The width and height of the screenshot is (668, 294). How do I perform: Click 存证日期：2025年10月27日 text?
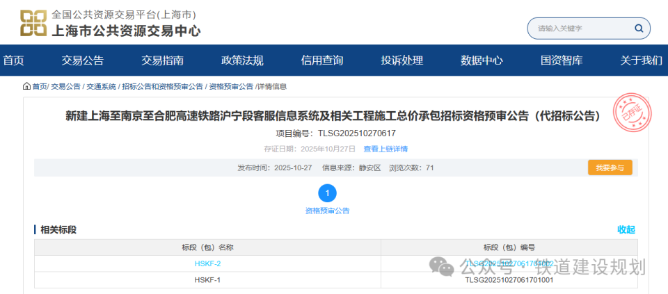[x=309, y=149]
